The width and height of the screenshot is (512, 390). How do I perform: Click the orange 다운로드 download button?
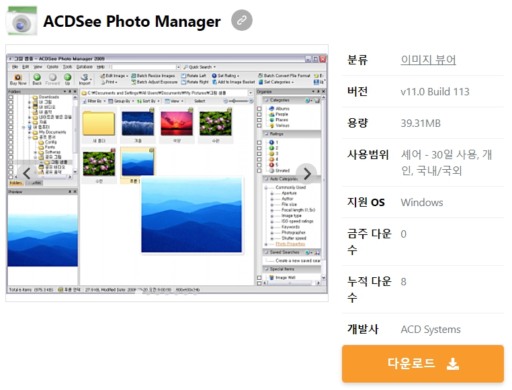[x=423, y=364]
